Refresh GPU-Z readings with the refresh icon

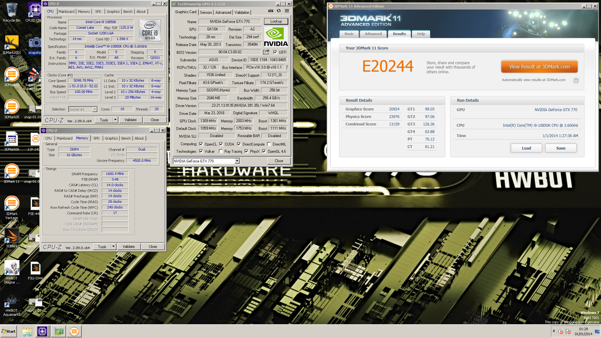(279, 11)
